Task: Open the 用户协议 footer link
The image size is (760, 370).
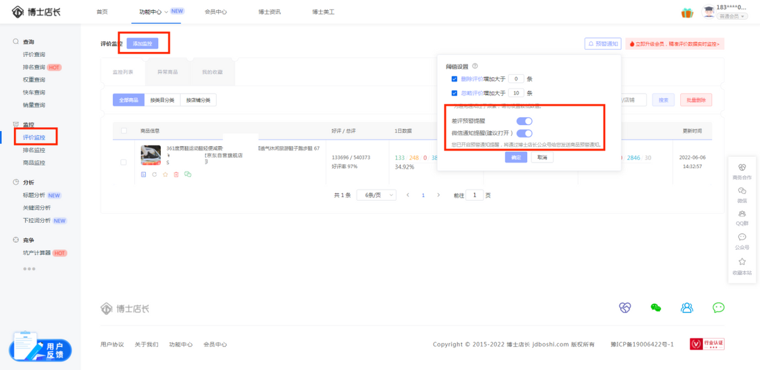Action: [x=112, y=345]
